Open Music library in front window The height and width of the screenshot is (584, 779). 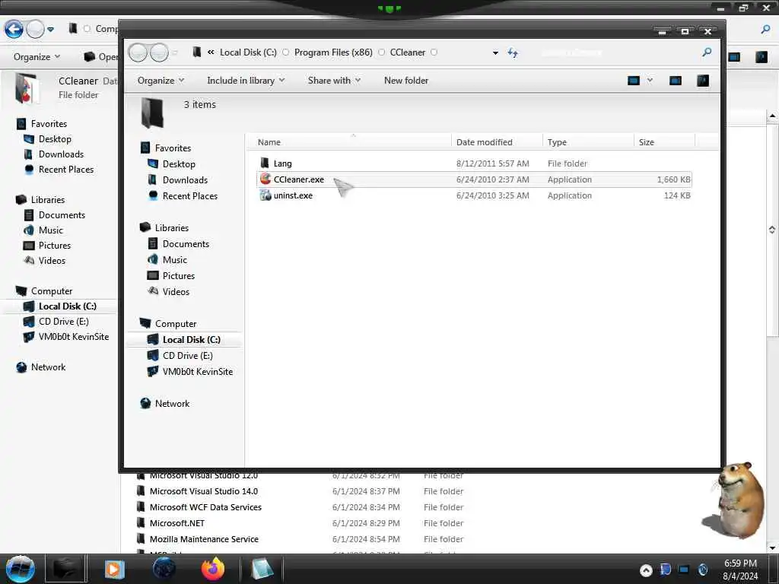point(174,260)
